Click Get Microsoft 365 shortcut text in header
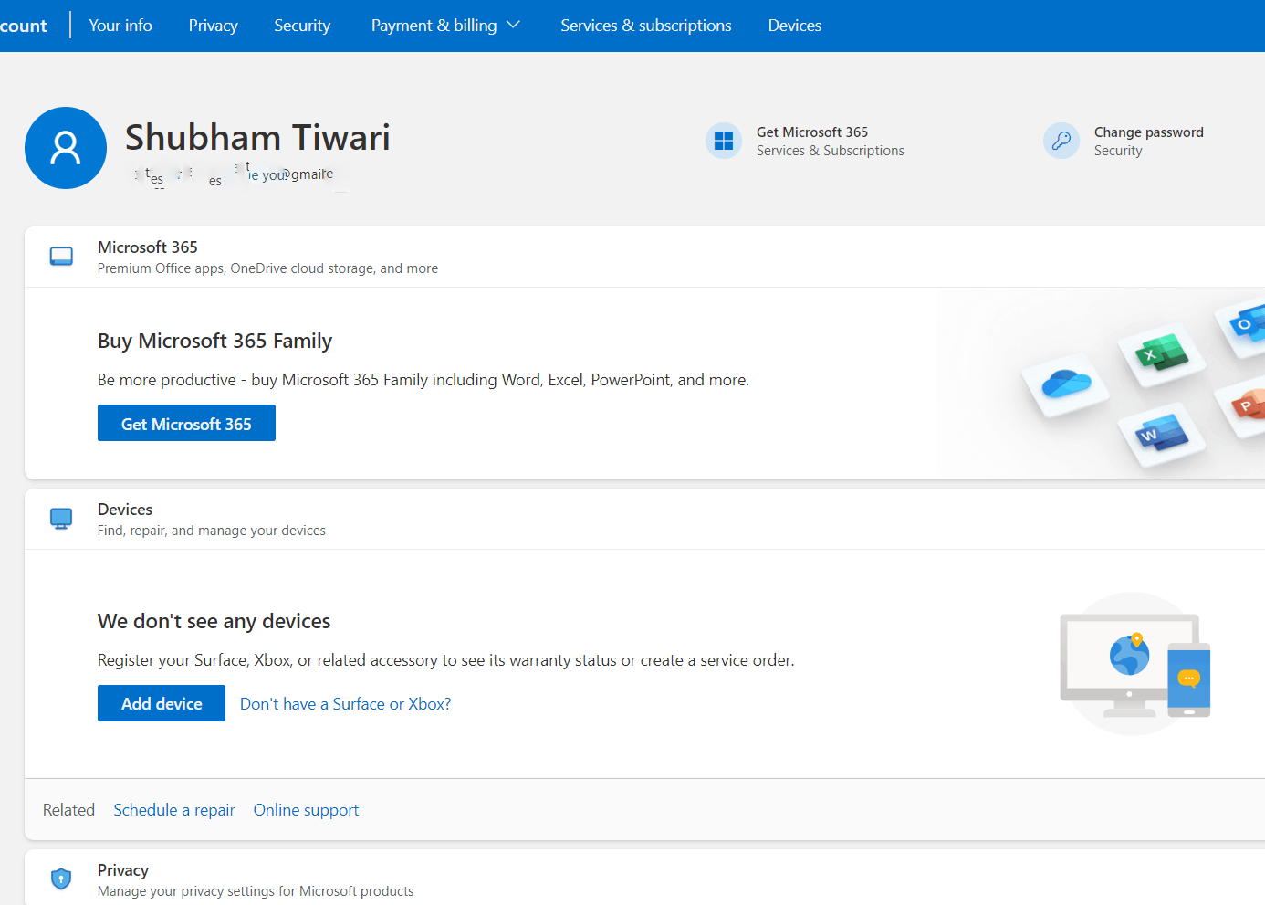Screen dimensions: 1265x905 (x=812, y=132)
